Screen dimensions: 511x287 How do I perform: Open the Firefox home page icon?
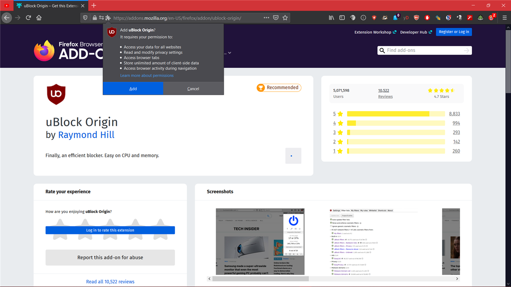coord(39,18)
